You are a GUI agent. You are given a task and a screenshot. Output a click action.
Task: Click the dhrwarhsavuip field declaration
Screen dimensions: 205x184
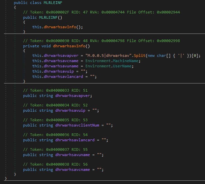(x=70, y=110)
